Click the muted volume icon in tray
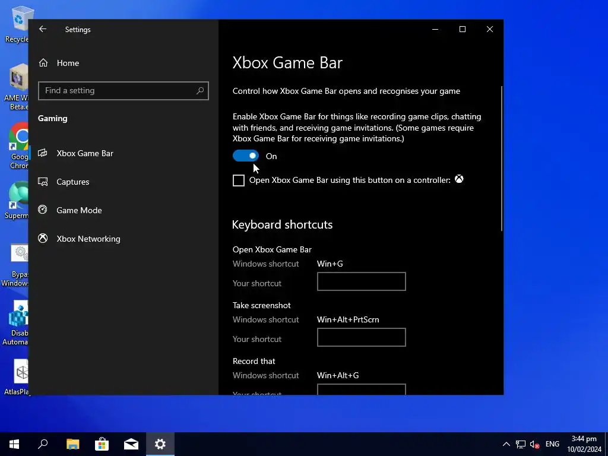 [x=535, y=444]
